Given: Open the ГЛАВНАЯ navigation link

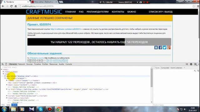Looking at the screenshot, I should click(x=70, y=12).
